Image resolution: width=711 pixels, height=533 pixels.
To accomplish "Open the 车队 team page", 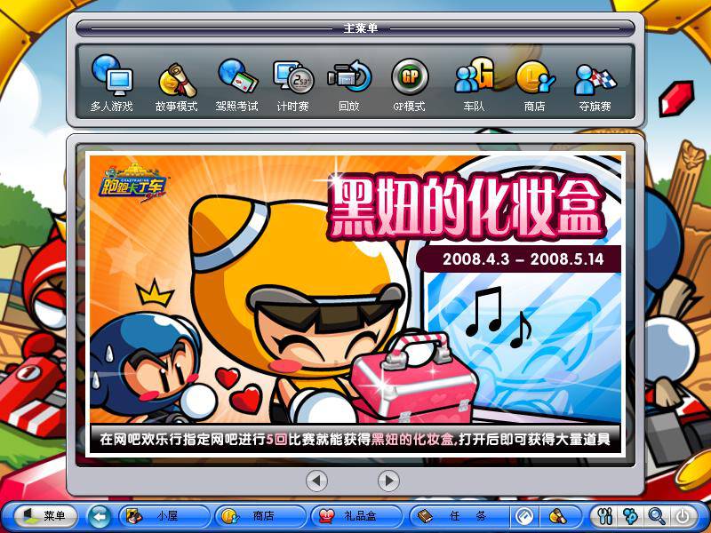I will coord(474,84).
